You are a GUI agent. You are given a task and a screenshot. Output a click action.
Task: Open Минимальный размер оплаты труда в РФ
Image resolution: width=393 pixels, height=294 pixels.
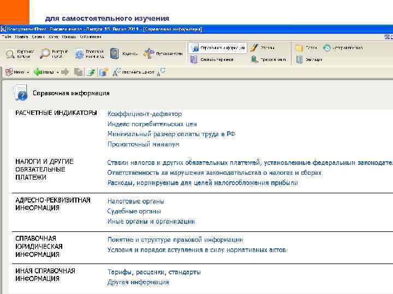[x=171, y=134]
